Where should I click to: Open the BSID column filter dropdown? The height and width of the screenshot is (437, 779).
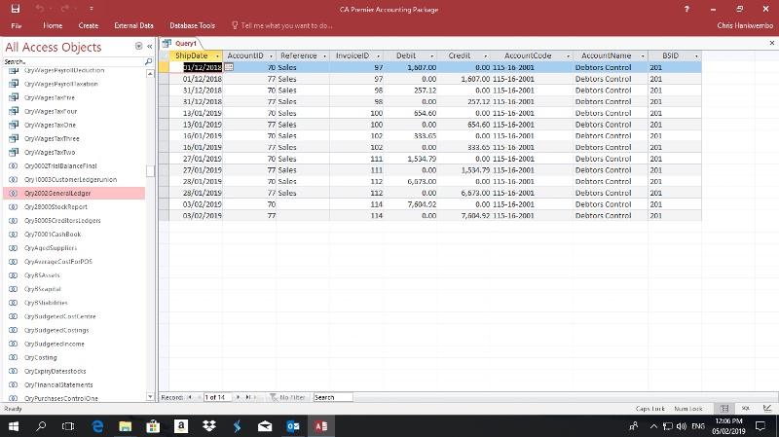696,56
